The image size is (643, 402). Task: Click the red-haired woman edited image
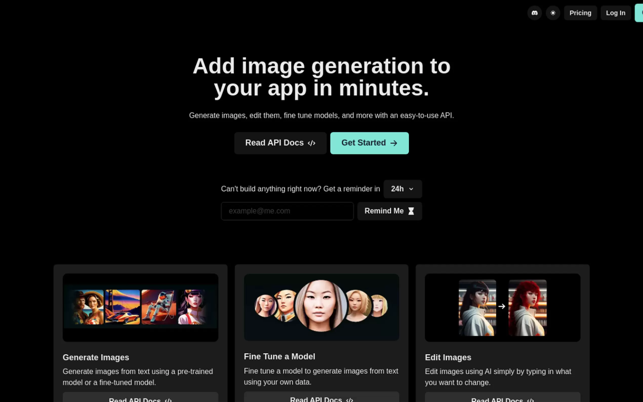point(527,307)
